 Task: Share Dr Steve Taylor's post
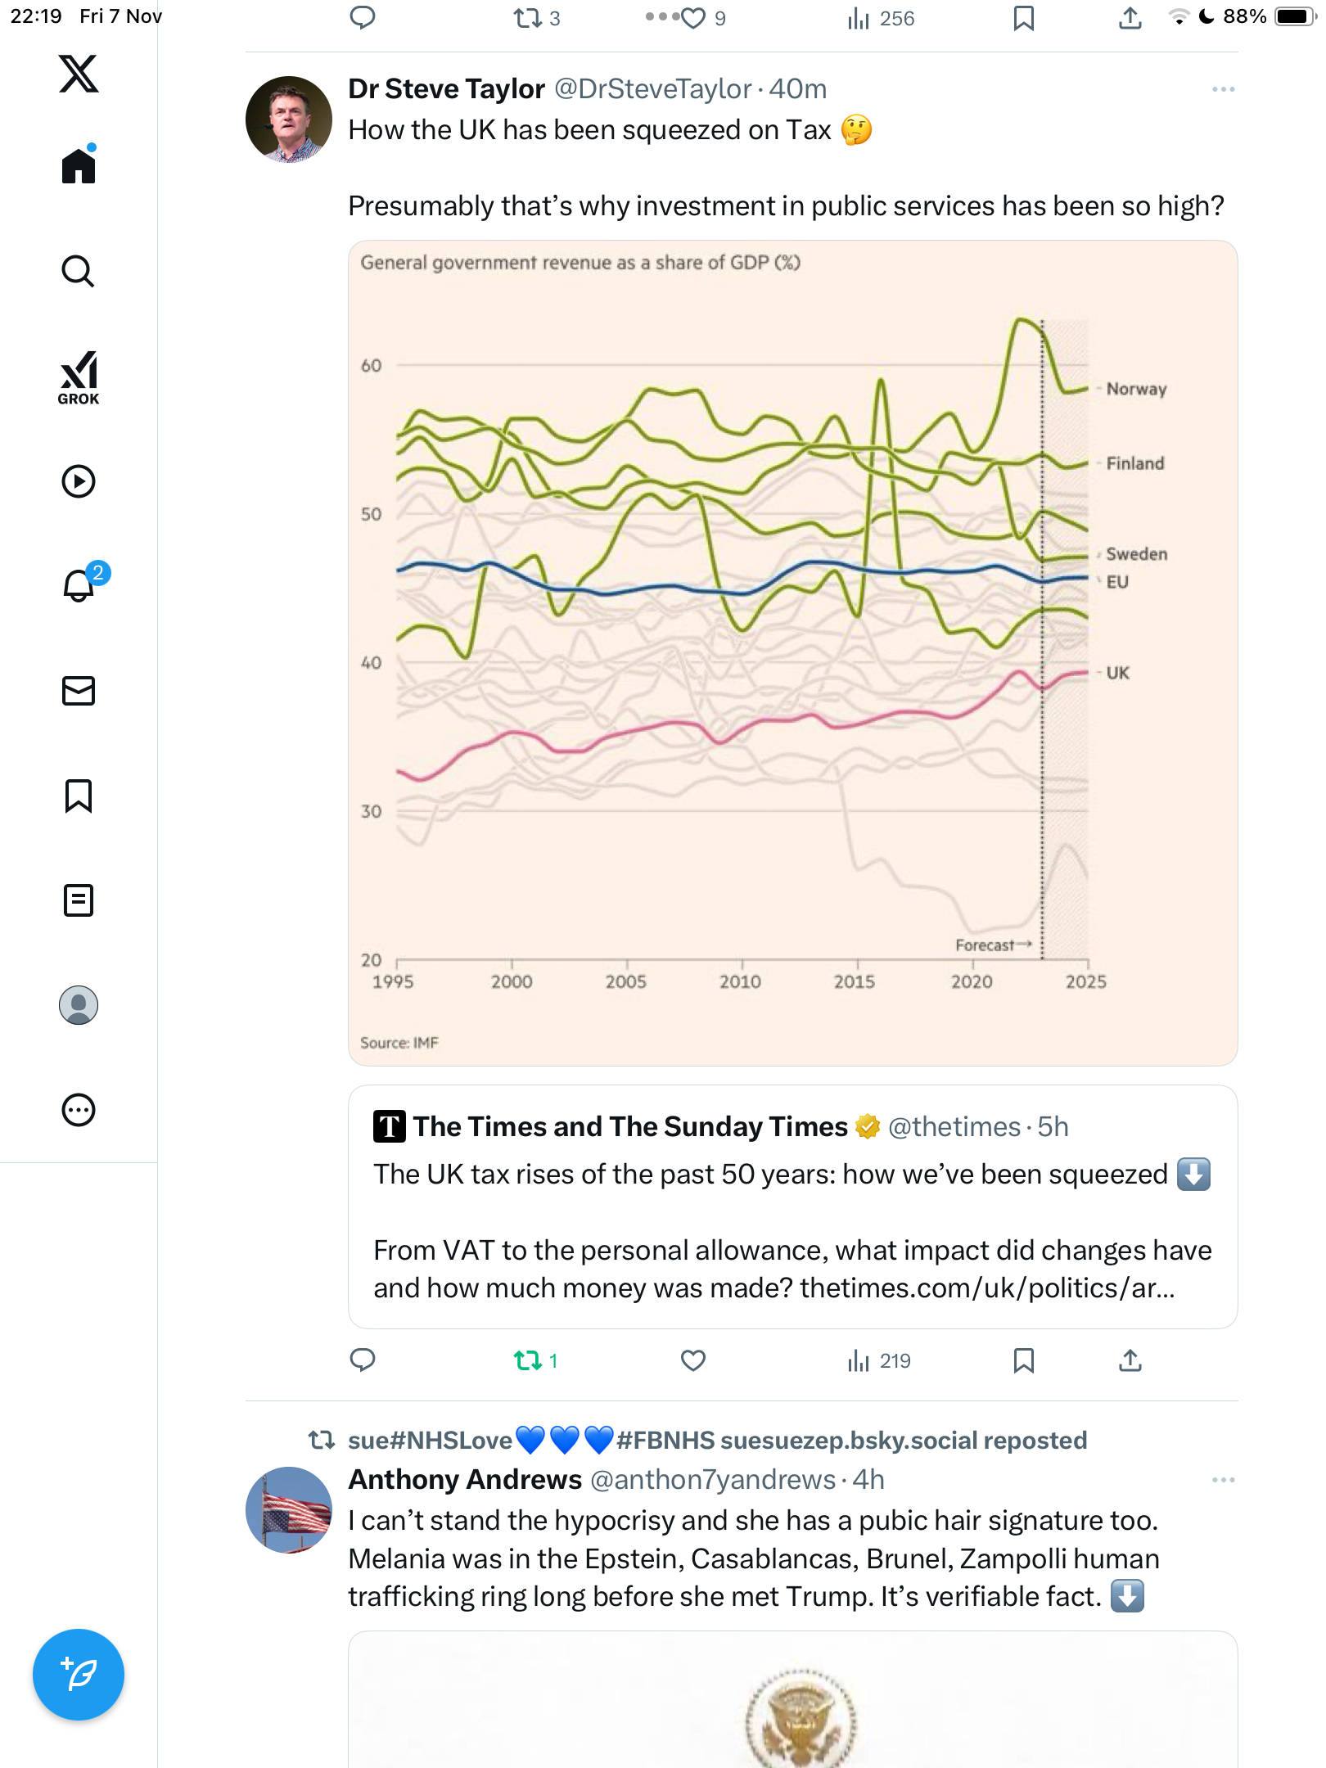pos(1130,1360)
